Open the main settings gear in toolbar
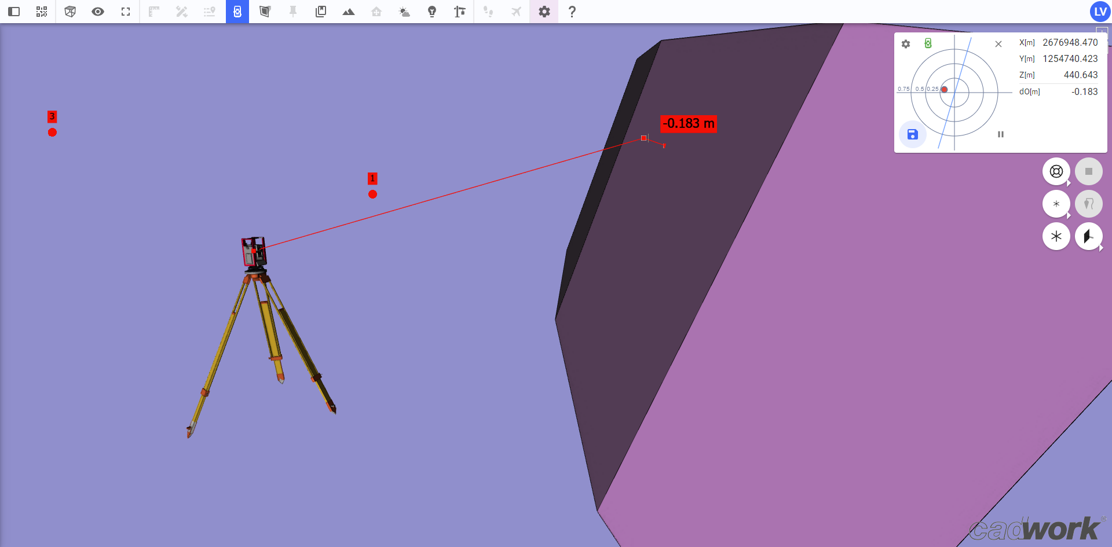Screen dimensions: 1112x547 (544, 12)
